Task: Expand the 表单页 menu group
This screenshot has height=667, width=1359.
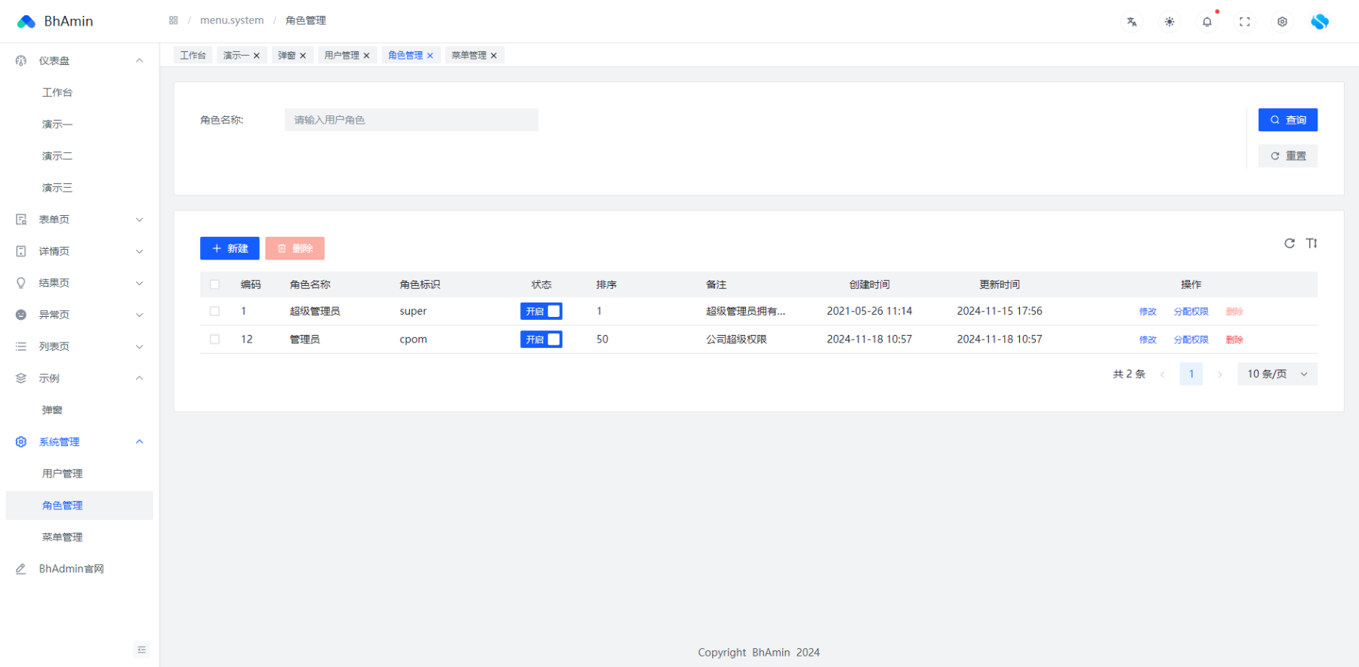Action: [x=140, y=220]
